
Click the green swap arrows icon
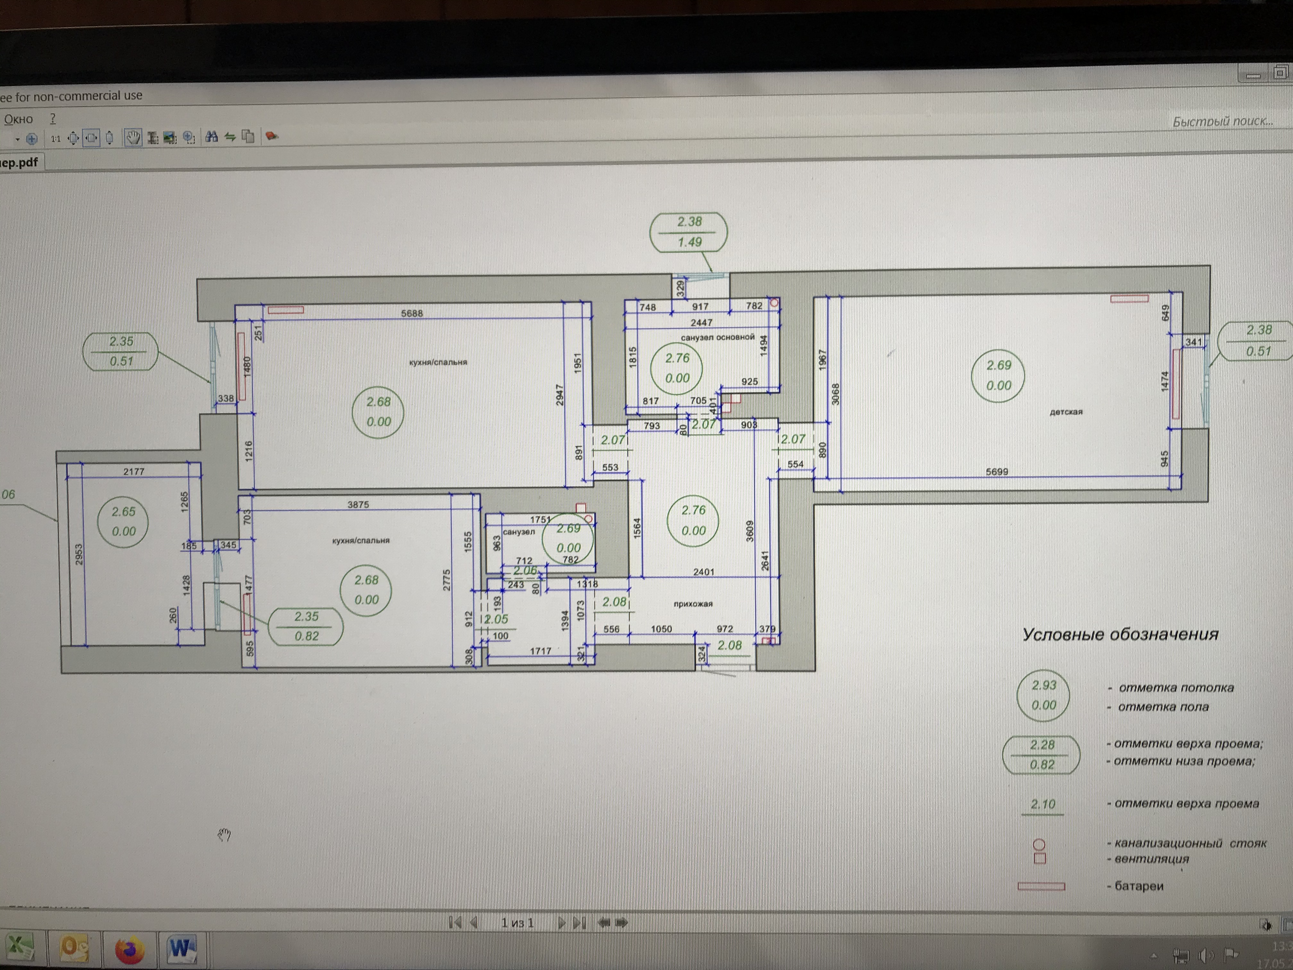coord(230,137)
